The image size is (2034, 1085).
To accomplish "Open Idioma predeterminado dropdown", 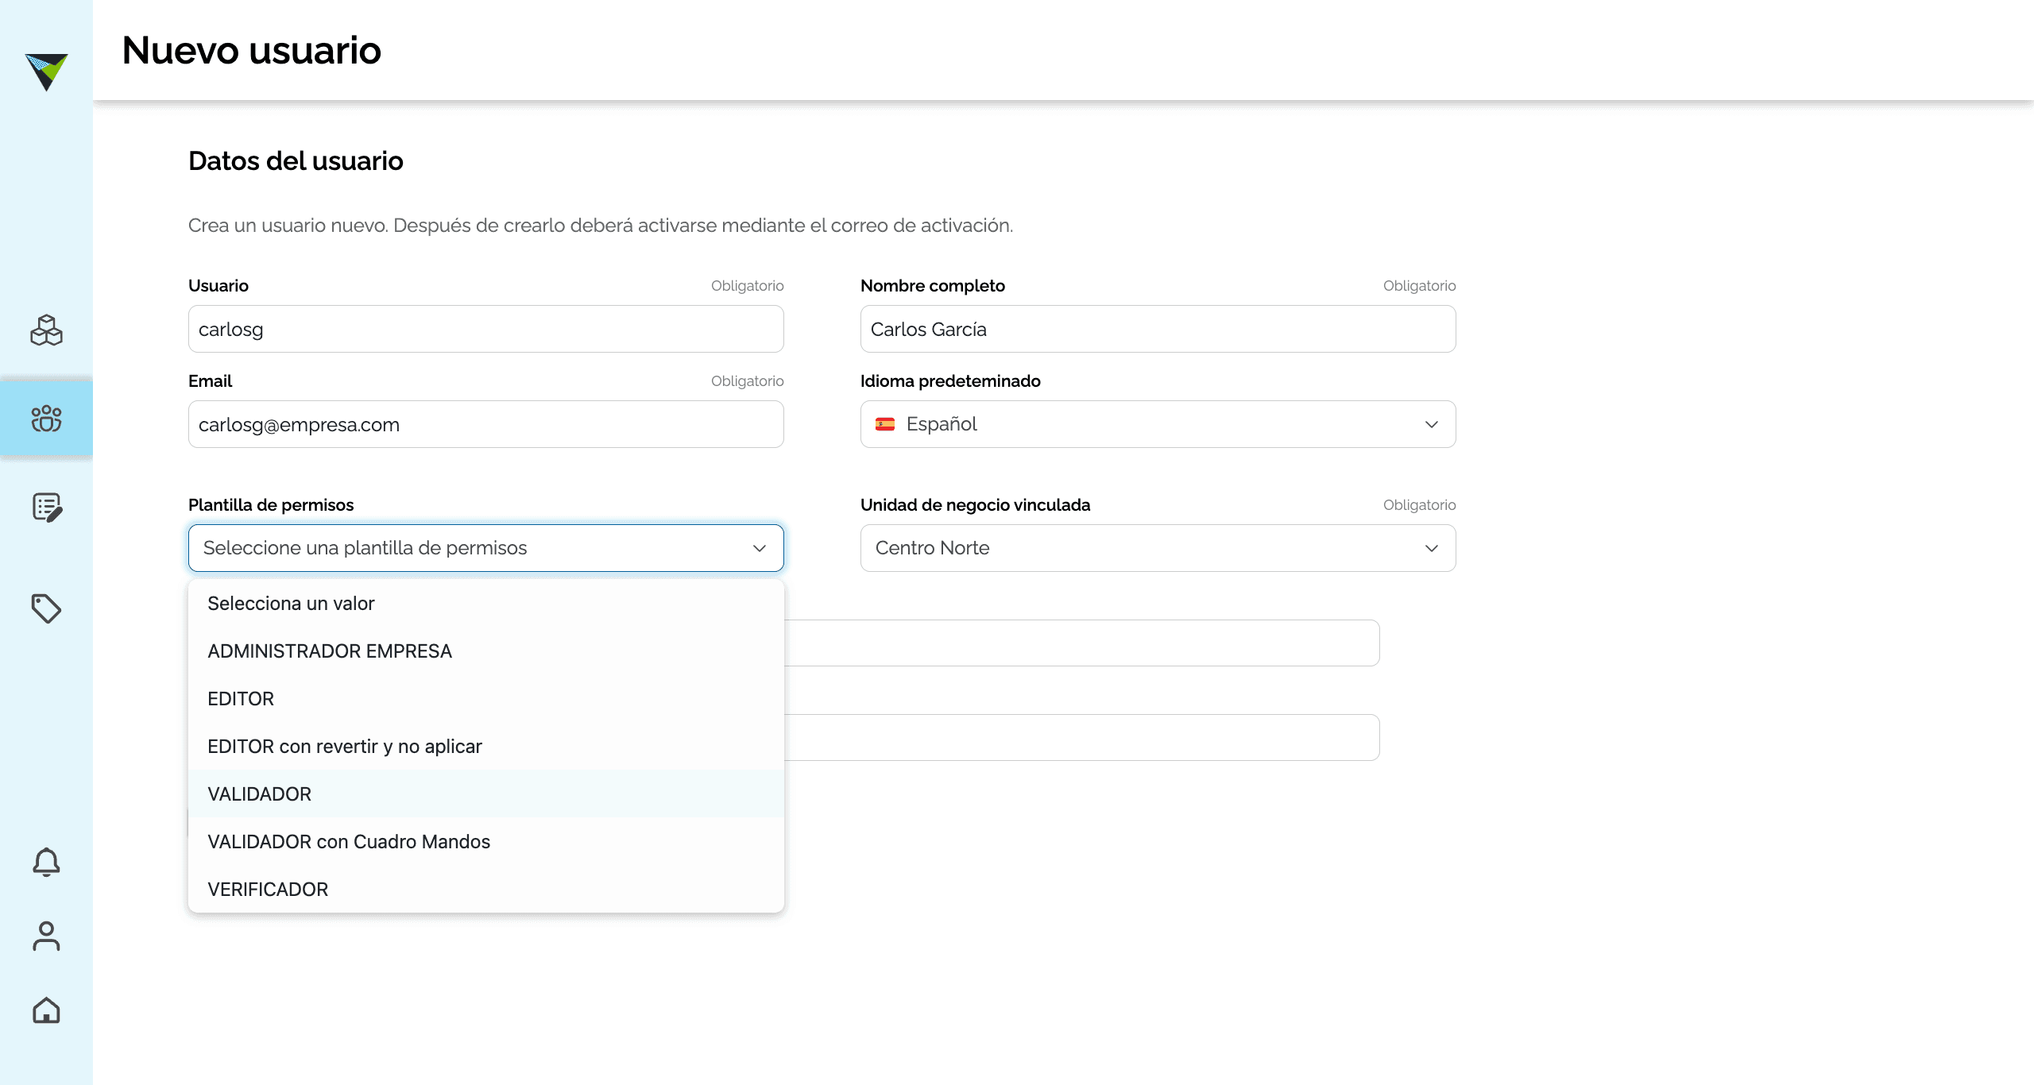I will pyautogui.click(x=1158, y=424).
